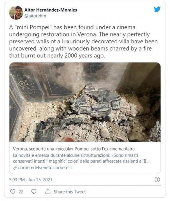Open headline about Pompei sotto l'ex cinema Astra
Viewport: 170px width, 201px height.
(x=74, y=149)
